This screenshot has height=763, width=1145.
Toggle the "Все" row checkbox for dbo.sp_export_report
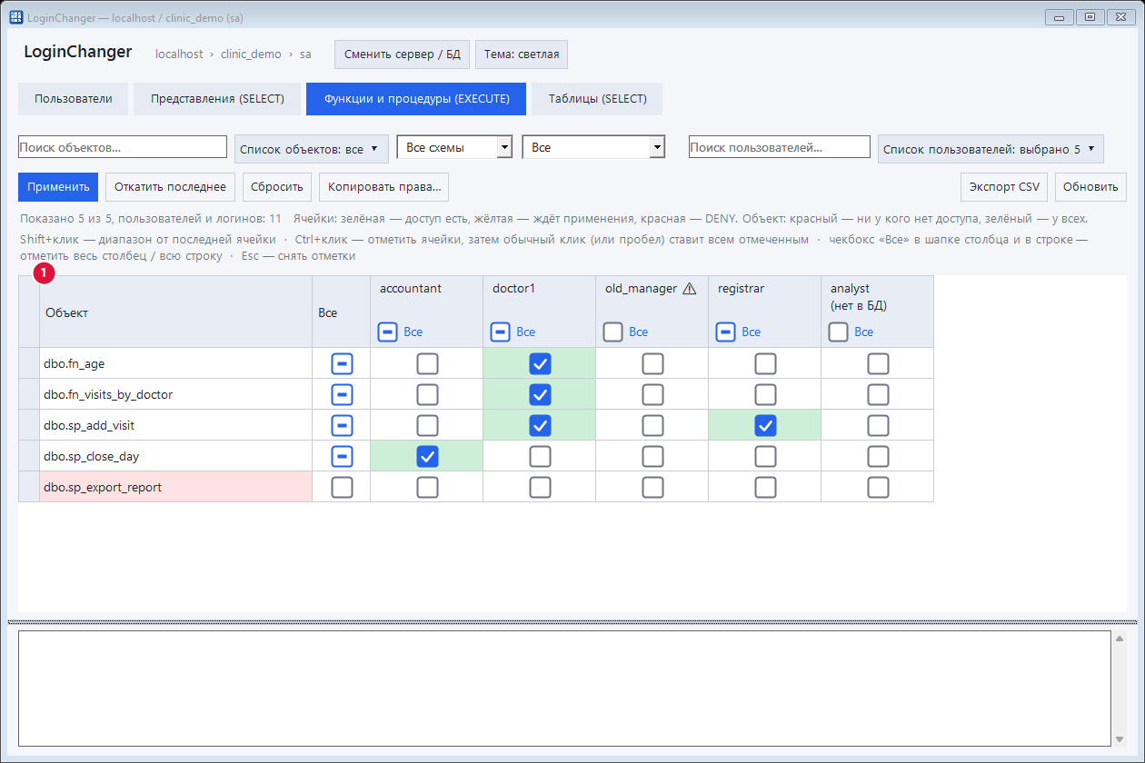click(x=342, y=488)
